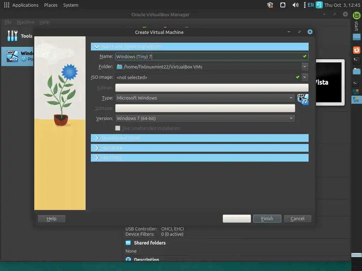Viewport: 362px width, 271px height.
Task: Click the Shared folders heading in Manager
Action: tap(150, 243)
